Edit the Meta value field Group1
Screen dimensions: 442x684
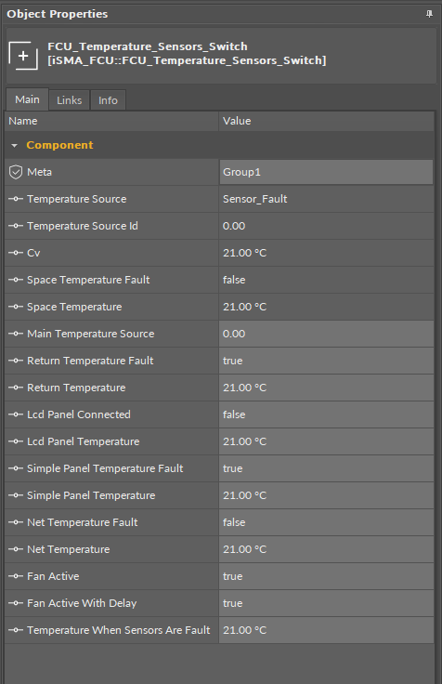point(326,172)
